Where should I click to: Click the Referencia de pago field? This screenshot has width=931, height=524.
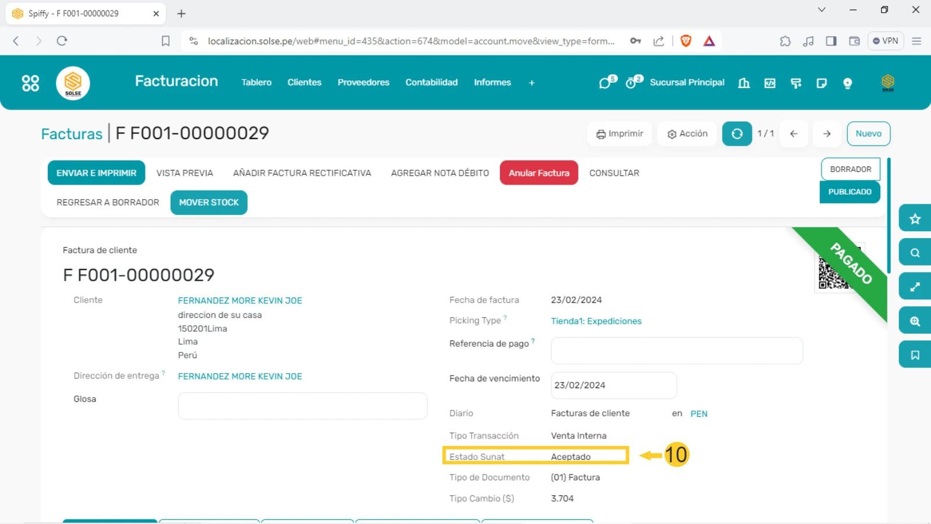(x=676, y=350)
